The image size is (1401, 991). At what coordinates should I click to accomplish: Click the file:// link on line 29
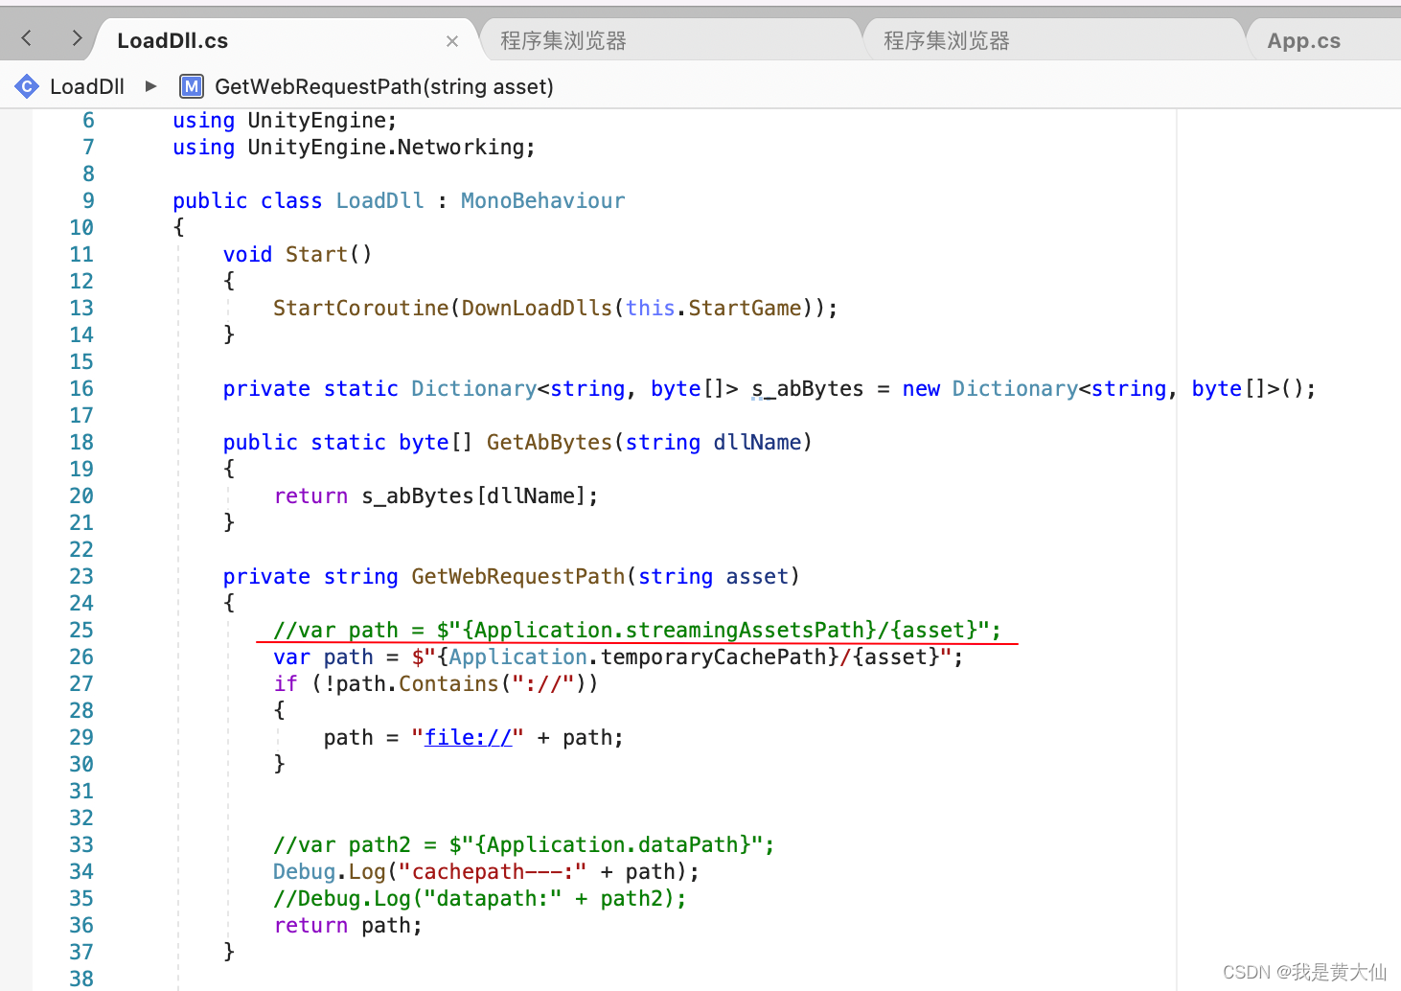[468, 737]
